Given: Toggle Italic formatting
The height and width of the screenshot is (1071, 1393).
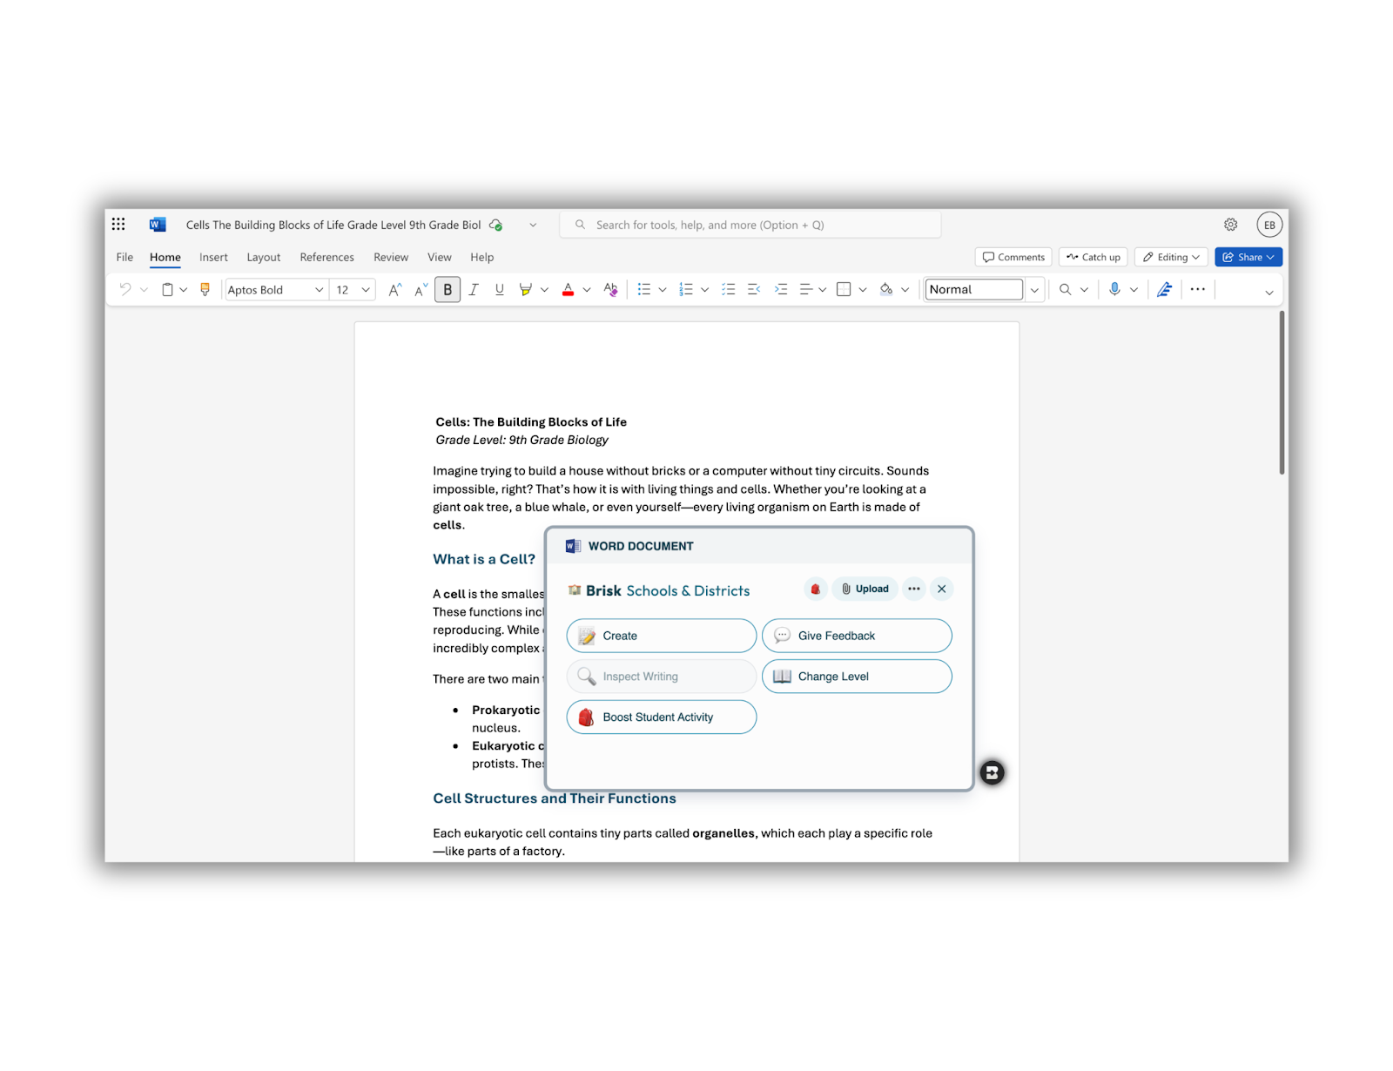Looking at the screenshot, I should [474, 290].
